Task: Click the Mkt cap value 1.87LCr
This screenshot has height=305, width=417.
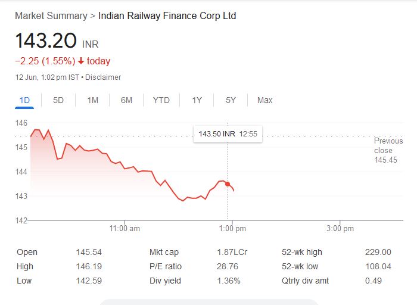Action: [232, 253]
